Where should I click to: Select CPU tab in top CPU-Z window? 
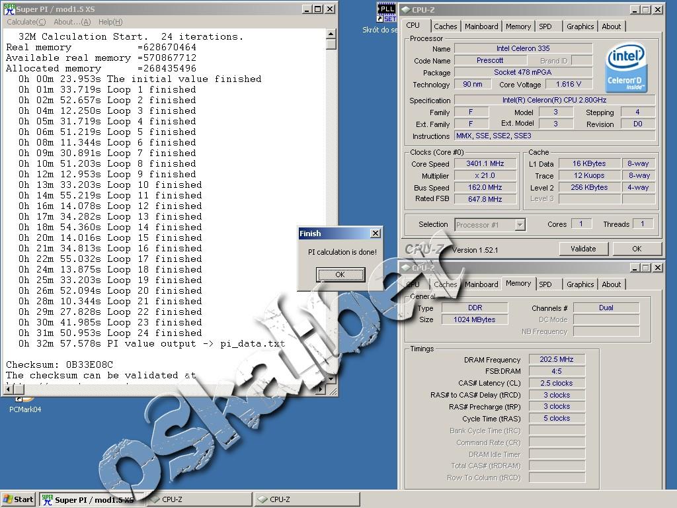413,26
